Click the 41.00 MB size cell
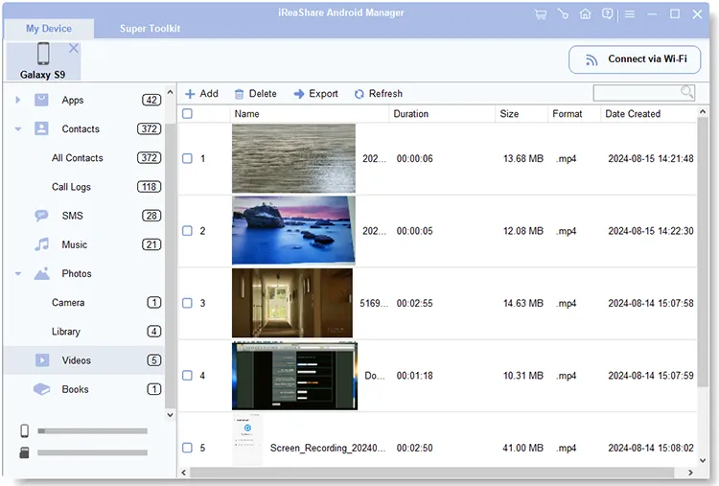This screenshot has height=486, width=719. click(x=522, y=448)
